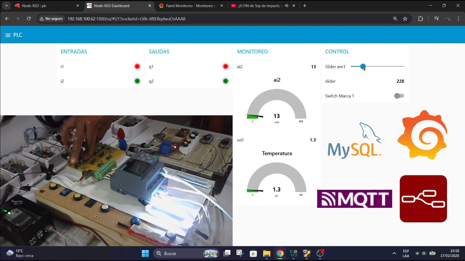Click the slider value 228
The height and width of the screenshot is (261, 465).
tap(400, 81)
